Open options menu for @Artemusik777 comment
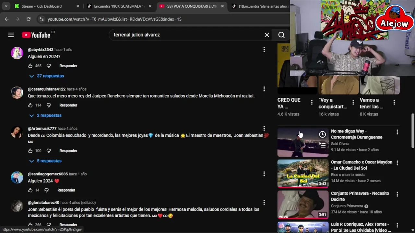Image resolution: width=415 pixels, height=233 pixels. [264, 128]
